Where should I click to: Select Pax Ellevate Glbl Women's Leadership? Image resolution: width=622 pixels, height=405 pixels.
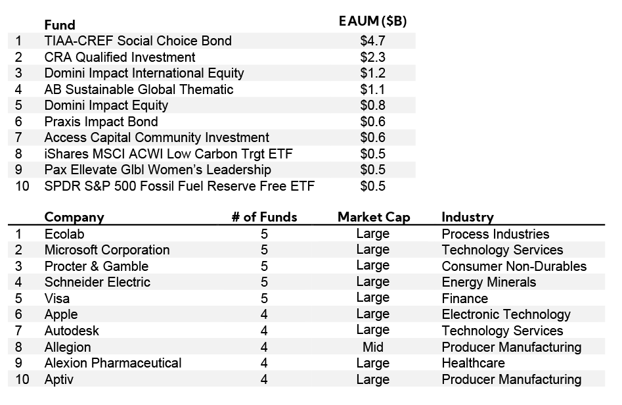pyautogui.click(x=158, y=170)
